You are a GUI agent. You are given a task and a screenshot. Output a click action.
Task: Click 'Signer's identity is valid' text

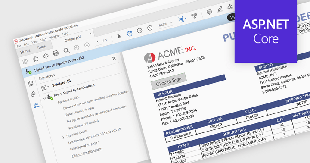click(x=79, y=112)
